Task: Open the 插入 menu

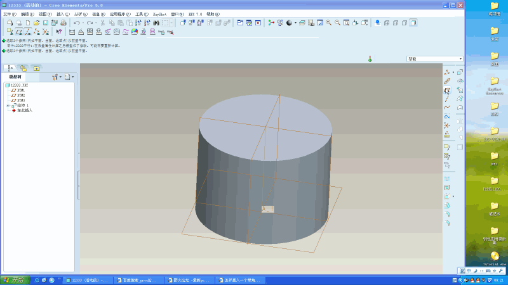Action: click(x=63, y=14)
